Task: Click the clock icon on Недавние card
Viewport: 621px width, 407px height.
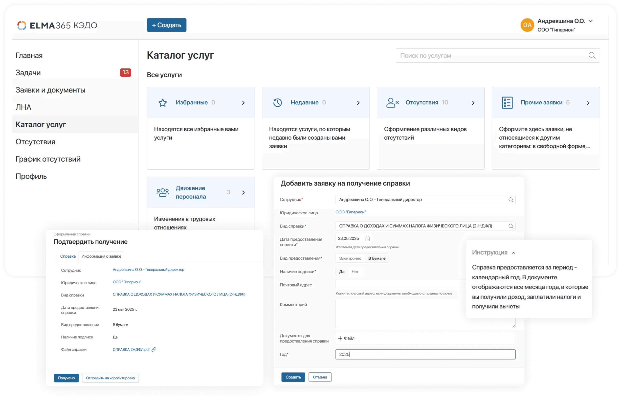Action: (x=277, y=103)
